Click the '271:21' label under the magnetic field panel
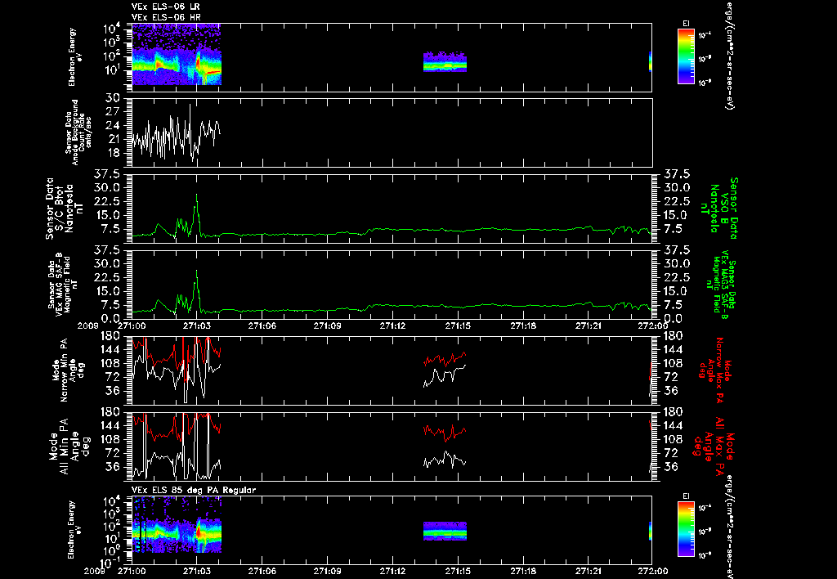 click(x=589, y=325)
